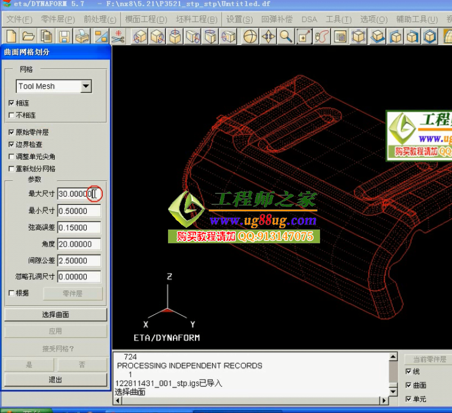Open the 选项(O) menu

[374, 20]
